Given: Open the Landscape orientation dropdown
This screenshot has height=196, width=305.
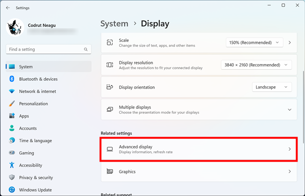Looking at the screenshot, I should click(272, 87).
